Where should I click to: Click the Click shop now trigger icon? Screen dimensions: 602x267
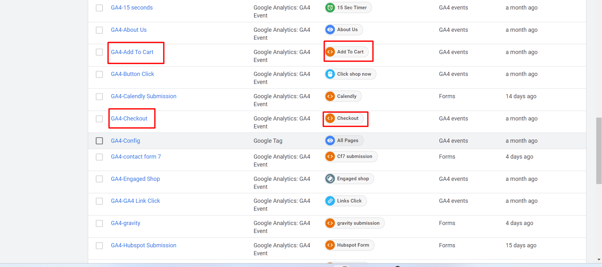click(x=330, y=74)
